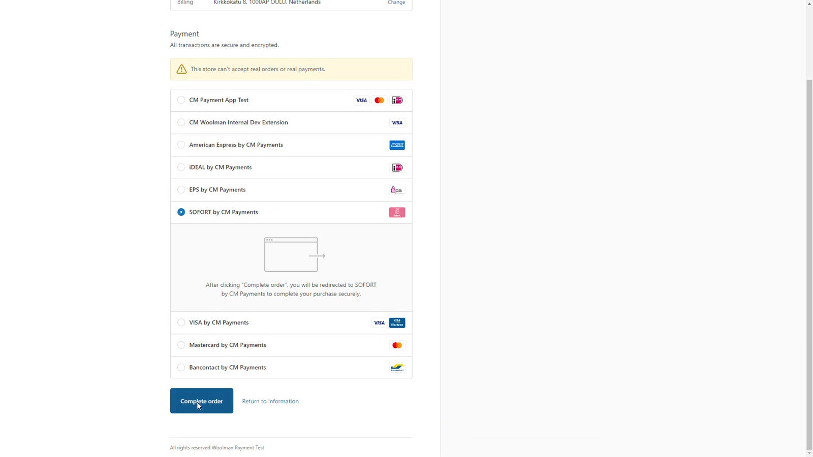The height and width of the screenshot is (457, 813).
Task: Click the SOFORT redirect explanation text
Action: click(291, 289)
